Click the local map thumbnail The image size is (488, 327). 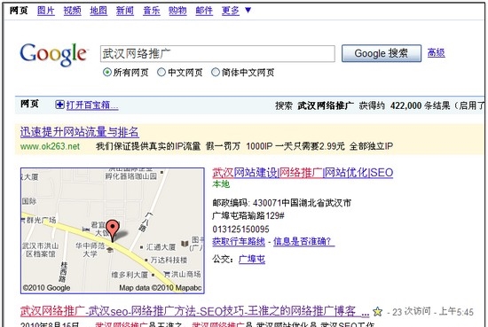(113, 230)
